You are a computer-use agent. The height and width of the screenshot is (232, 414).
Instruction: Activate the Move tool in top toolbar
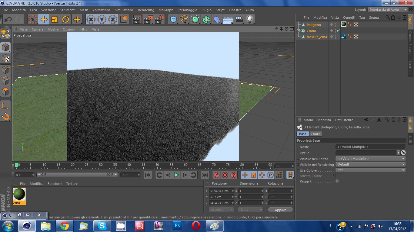pos(44,20)
